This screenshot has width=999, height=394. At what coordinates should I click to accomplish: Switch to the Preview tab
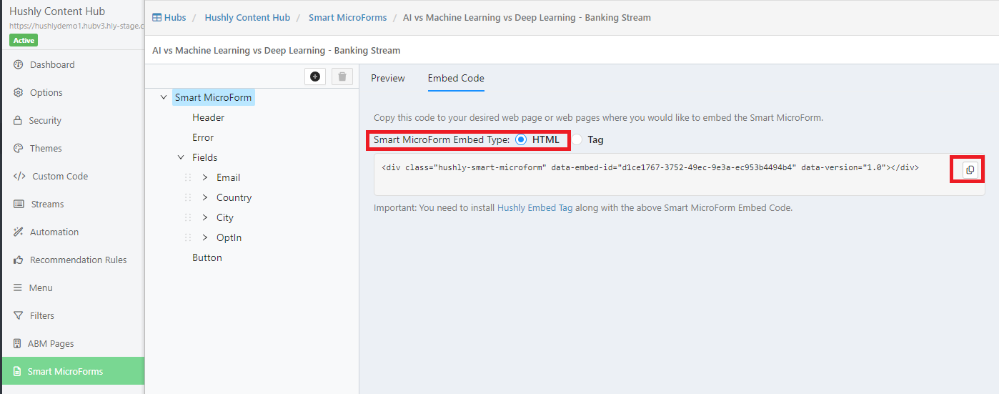coord(388,78)
